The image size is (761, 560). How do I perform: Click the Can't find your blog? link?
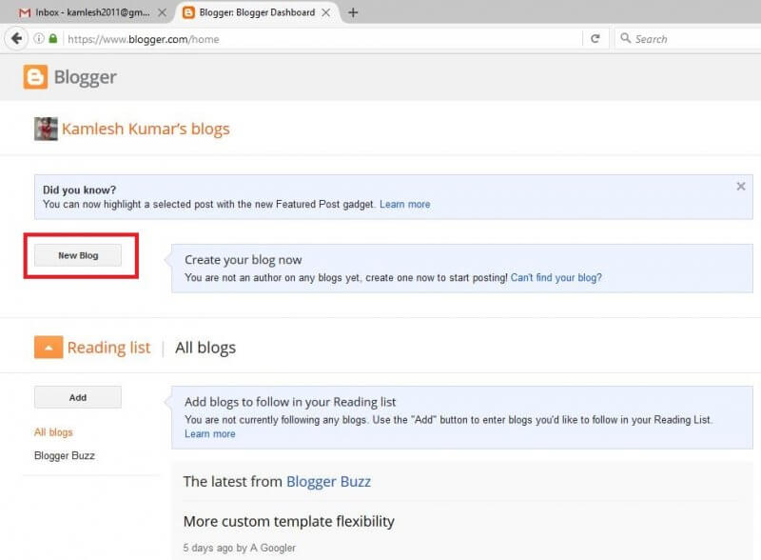[556, 277]
